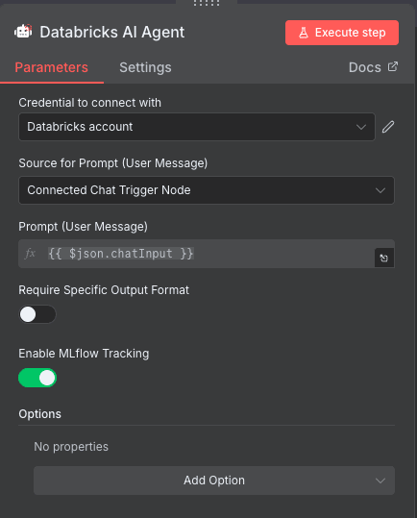
Task: Click the fx expression indicator in Prompt
Action: (x=30, y=254)
